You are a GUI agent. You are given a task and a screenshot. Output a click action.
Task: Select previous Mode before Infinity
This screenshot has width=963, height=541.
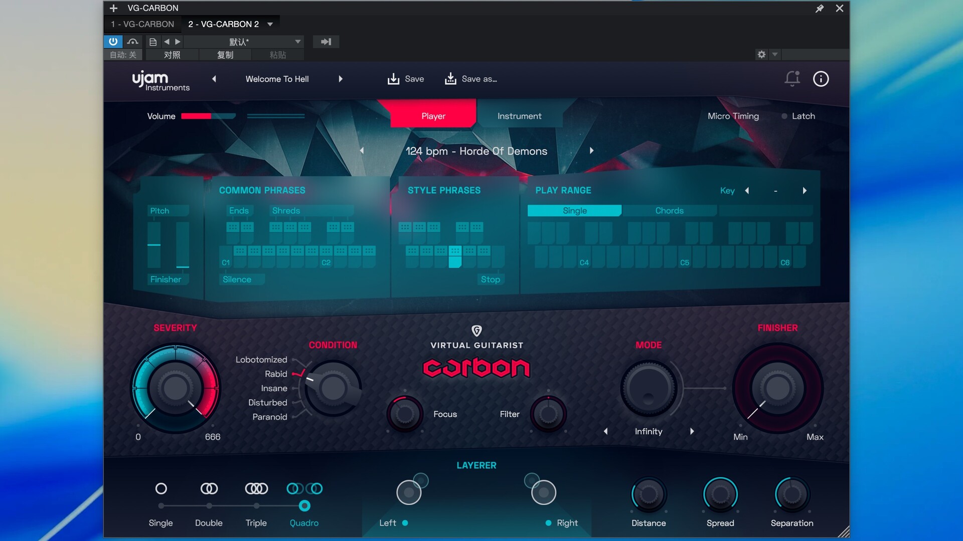click(x=605, y=431)
